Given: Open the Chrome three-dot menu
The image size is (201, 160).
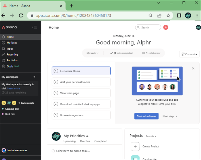Looking at the screenshot, I should tap(197, 15).
